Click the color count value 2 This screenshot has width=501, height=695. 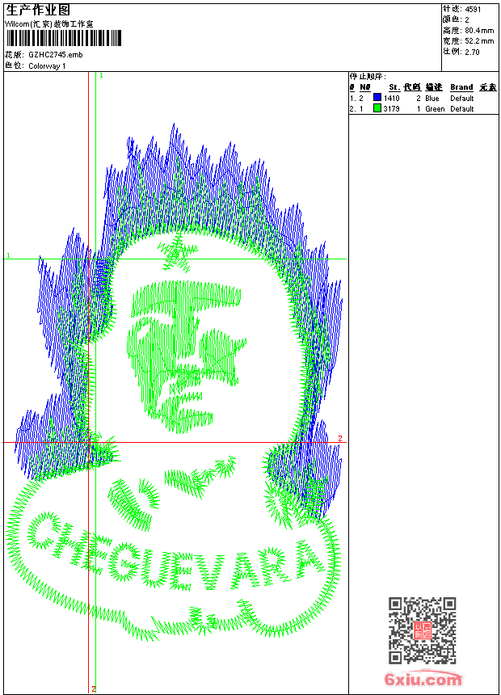[x=467, y=20]
